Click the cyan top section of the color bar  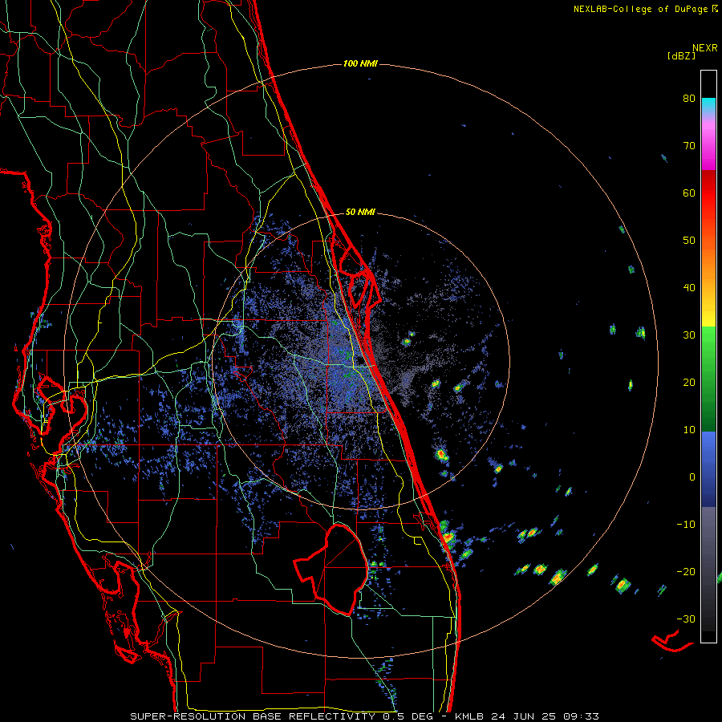pyautogui.click(x=708, y=104)
